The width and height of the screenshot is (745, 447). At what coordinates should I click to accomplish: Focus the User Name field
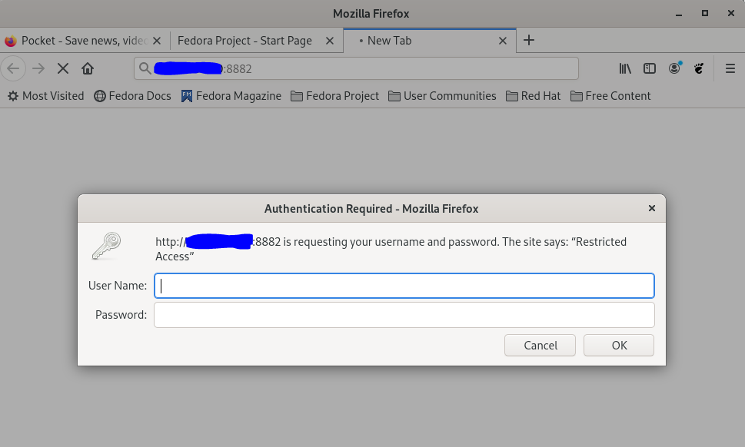tap(404, 286)
